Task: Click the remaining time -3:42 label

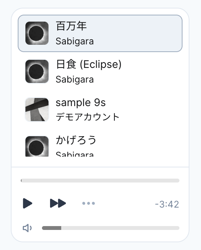Action: [167, 204]
